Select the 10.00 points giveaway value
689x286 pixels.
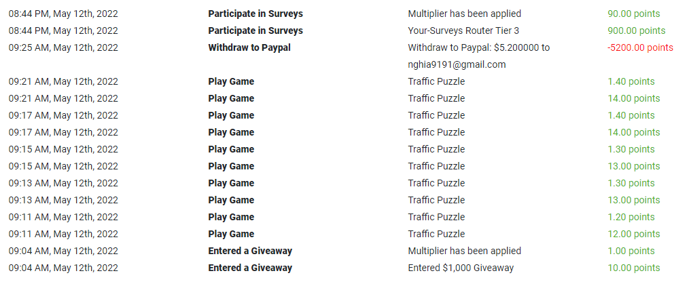[x=633, y=268]
